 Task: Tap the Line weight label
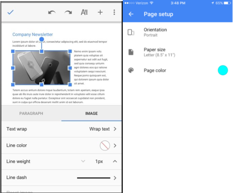coord(18,161)
